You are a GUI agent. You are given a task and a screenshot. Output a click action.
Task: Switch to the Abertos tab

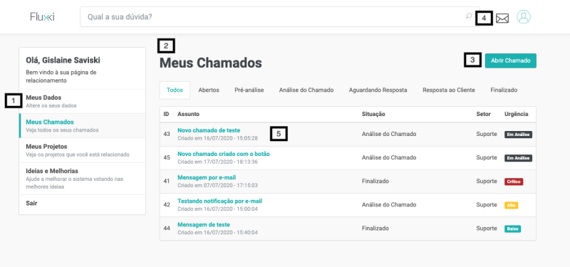pyautogui.click(x=209, y=90)
